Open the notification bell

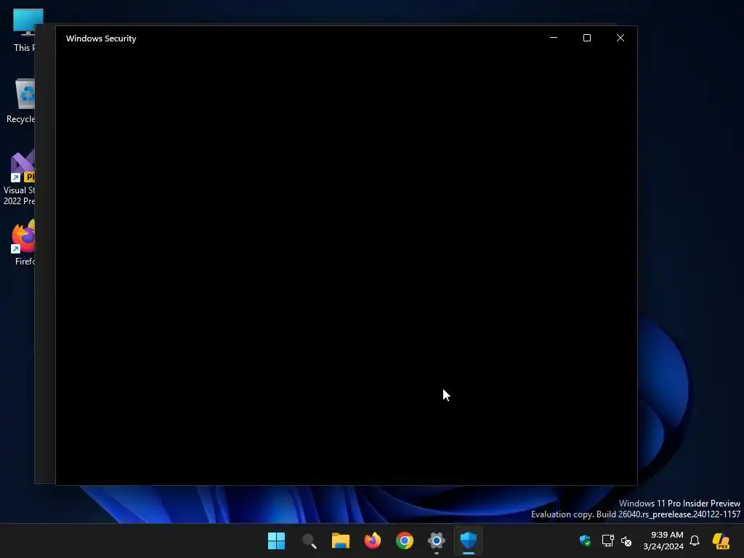point(695,541)
